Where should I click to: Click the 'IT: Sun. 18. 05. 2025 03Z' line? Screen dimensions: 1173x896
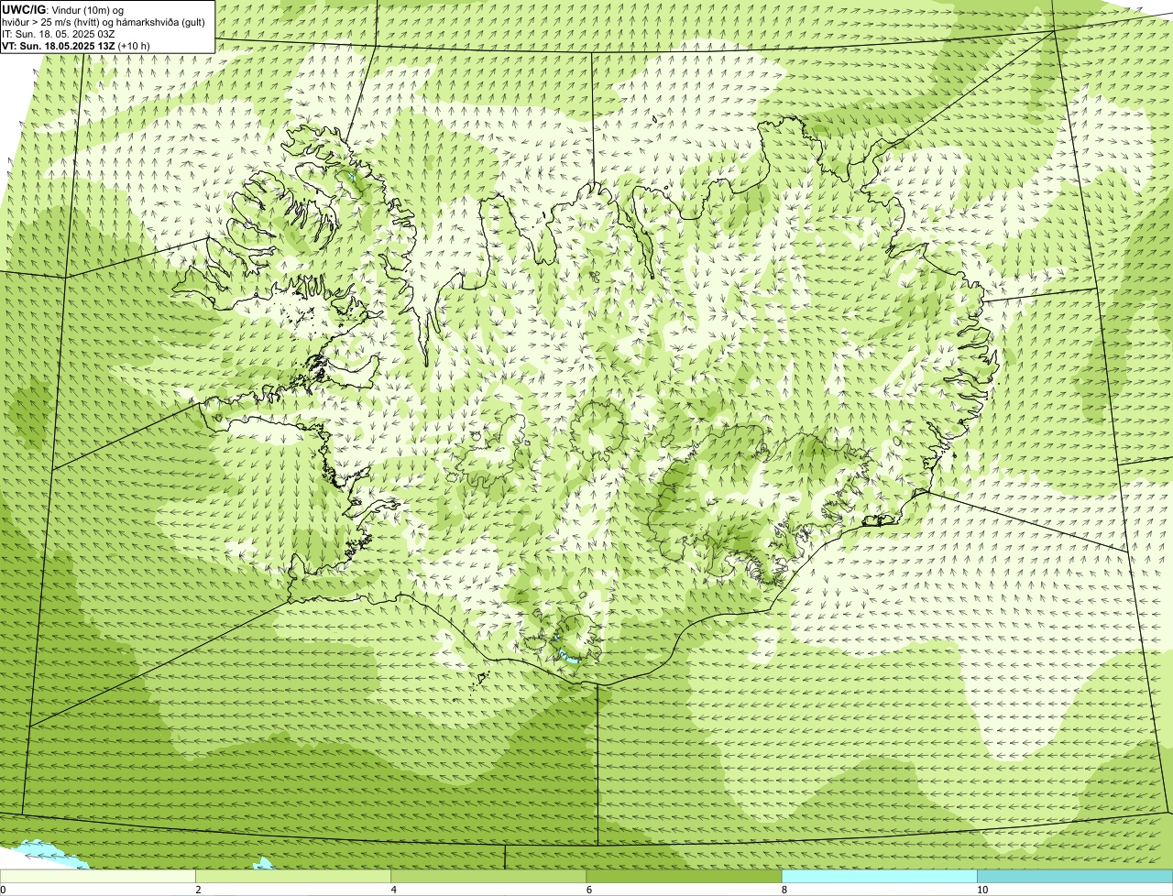click(x=59, y=34)
